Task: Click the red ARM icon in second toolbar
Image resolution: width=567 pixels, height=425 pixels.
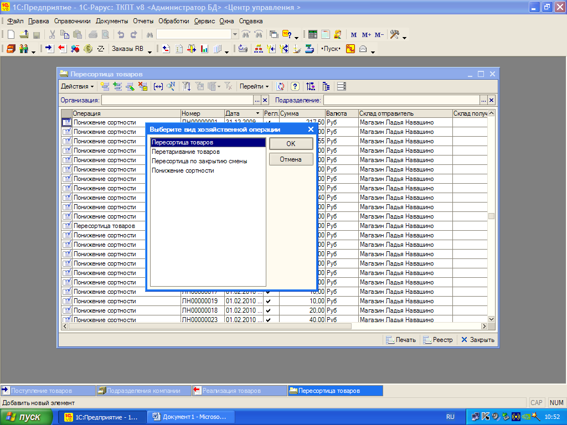Action: (x=350, y=49)
